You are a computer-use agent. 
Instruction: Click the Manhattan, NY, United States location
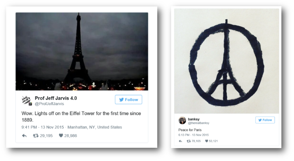95,127
